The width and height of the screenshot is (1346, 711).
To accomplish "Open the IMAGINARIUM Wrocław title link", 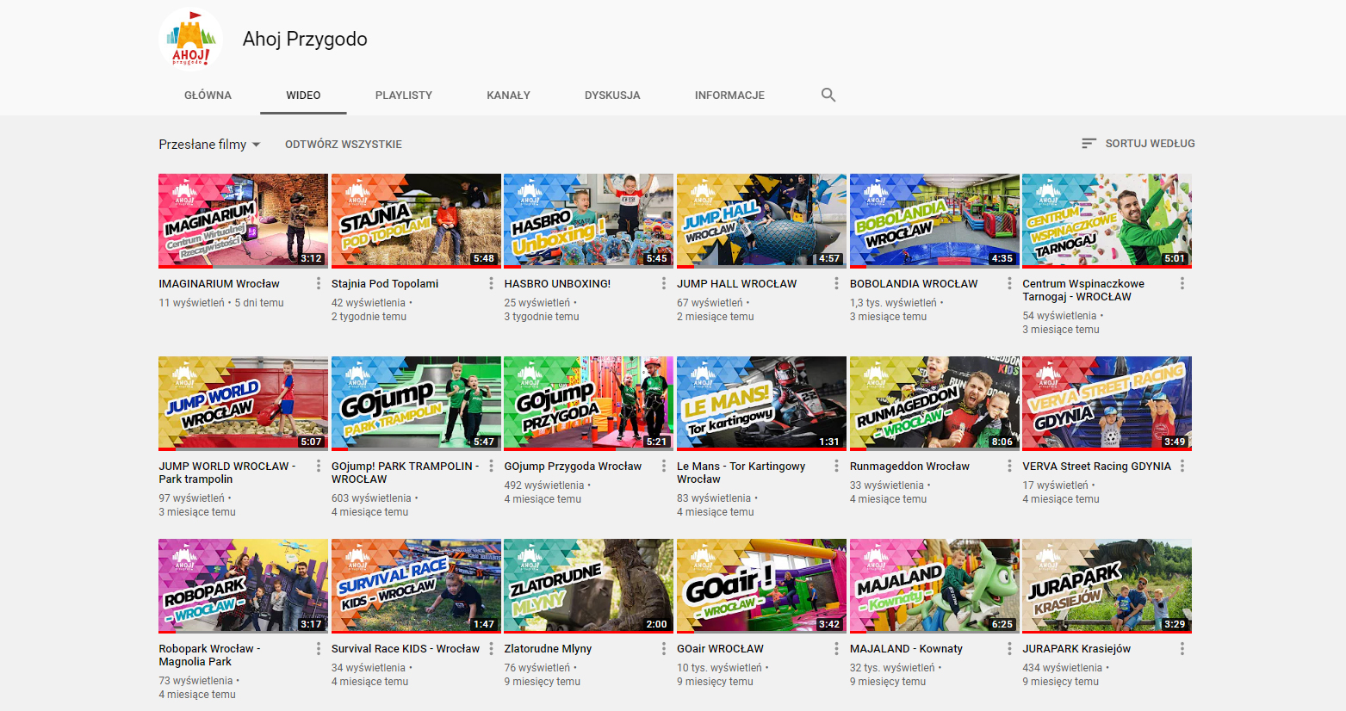I will (219, 283).
